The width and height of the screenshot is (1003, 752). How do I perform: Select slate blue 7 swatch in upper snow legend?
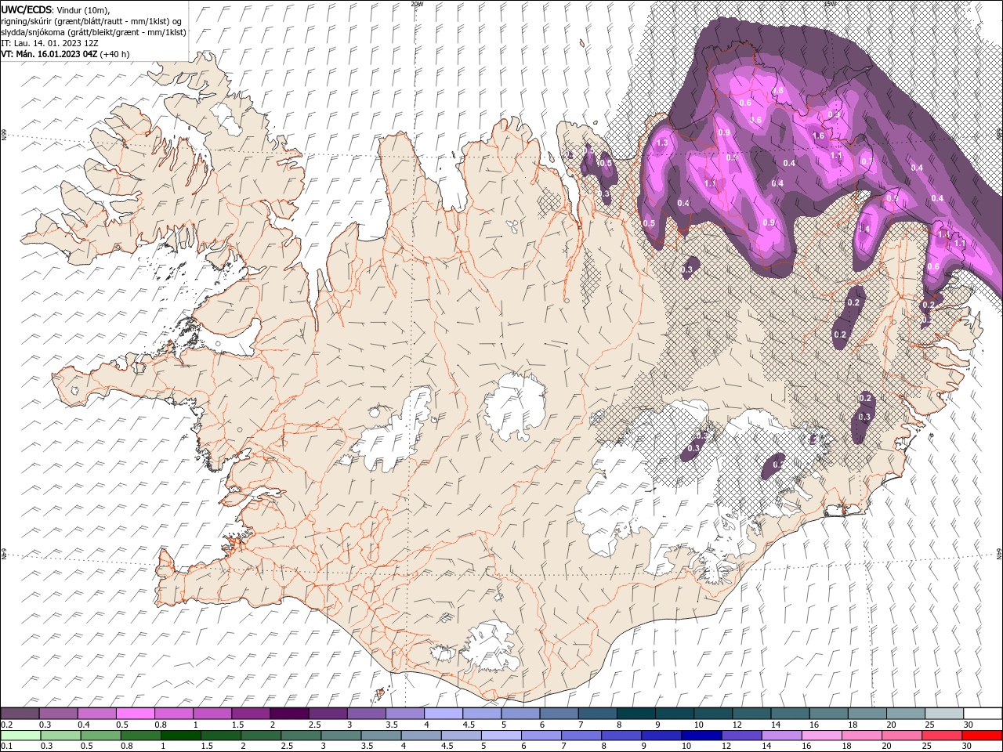pyautogui.click(x=598, y=714)
